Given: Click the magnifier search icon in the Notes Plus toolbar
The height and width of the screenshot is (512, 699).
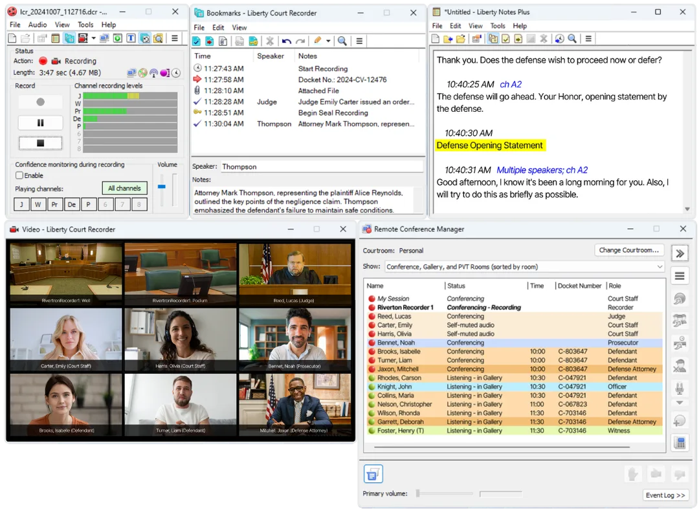Looking at the screenshot, I should (572, 39).
